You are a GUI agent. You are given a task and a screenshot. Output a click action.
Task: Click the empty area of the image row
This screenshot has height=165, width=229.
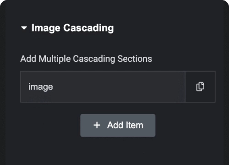(119, 87)
